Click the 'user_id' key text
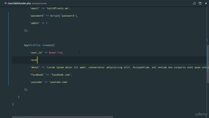 coord(36,52)
